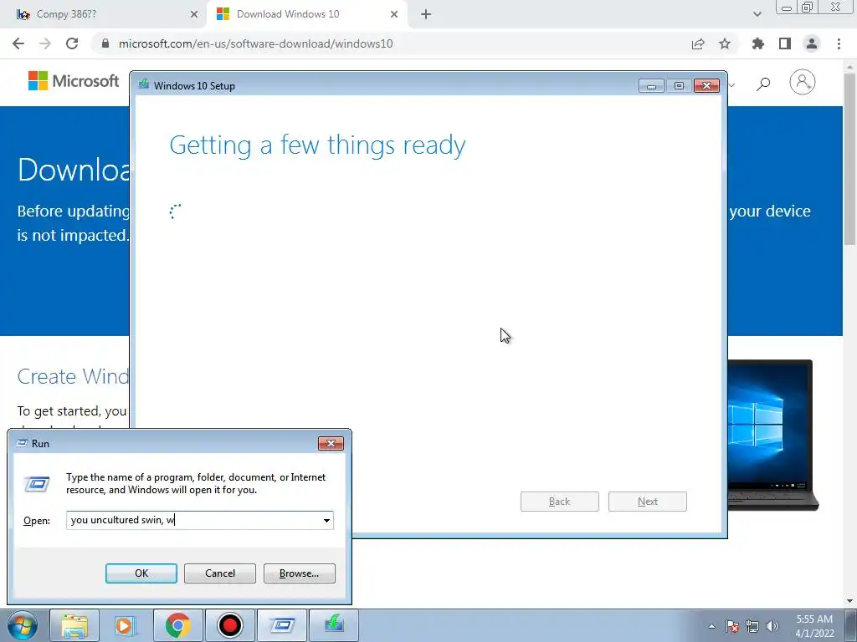Bookmark this page with the star icon
Viewport: 857px width, 642px height.
tap(725, 43)
